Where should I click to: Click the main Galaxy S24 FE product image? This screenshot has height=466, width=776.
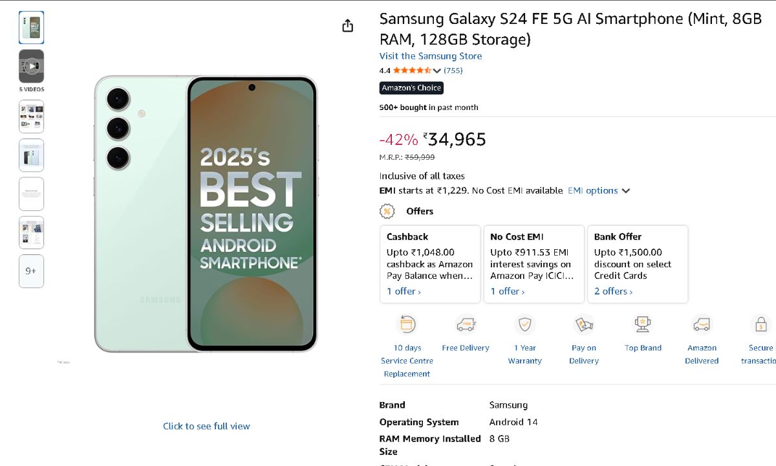click(206, 214)
